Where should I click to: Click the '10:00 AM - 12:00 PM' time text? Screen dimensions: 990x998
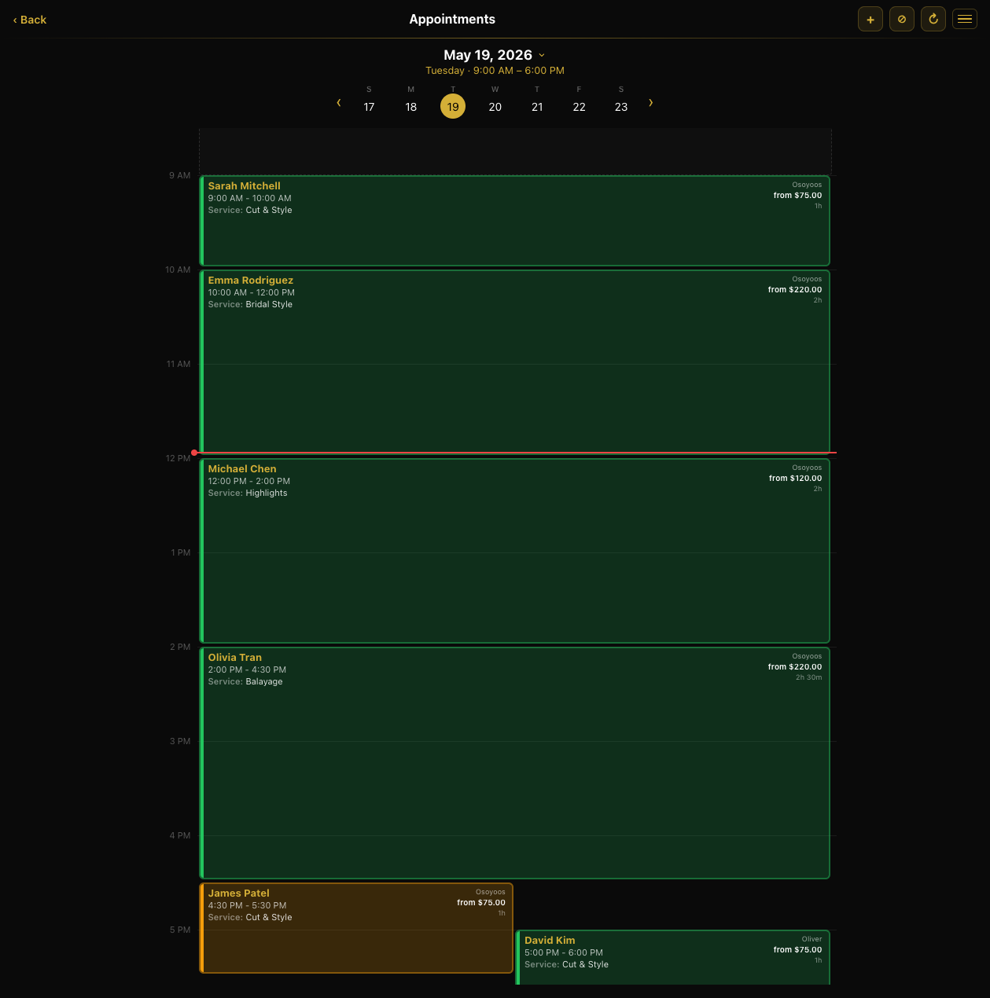251,292
